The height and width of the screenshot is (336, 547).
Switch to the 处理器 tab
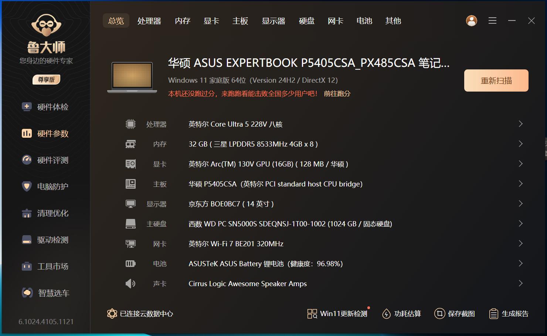(x=149, y=21)
